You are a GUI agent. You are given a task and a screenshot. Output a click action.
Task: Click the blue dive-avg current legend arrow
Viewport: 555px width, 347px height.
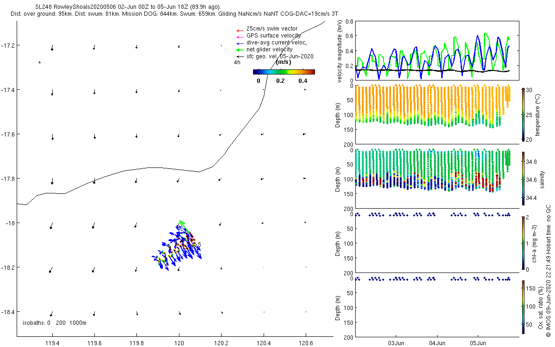(x=239, y=43)
